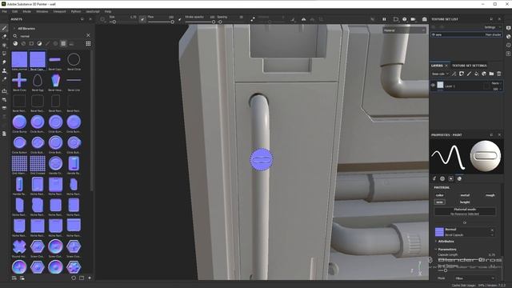512x288 pixels.
Task: Select the Bevel Circle asset thumbnail
Action: pos(74,61)
